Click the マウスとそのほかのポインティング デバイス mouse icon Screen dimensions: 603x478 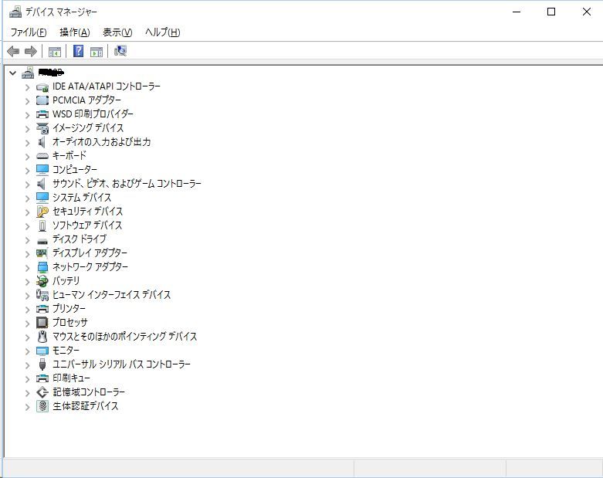click(42, 336)
